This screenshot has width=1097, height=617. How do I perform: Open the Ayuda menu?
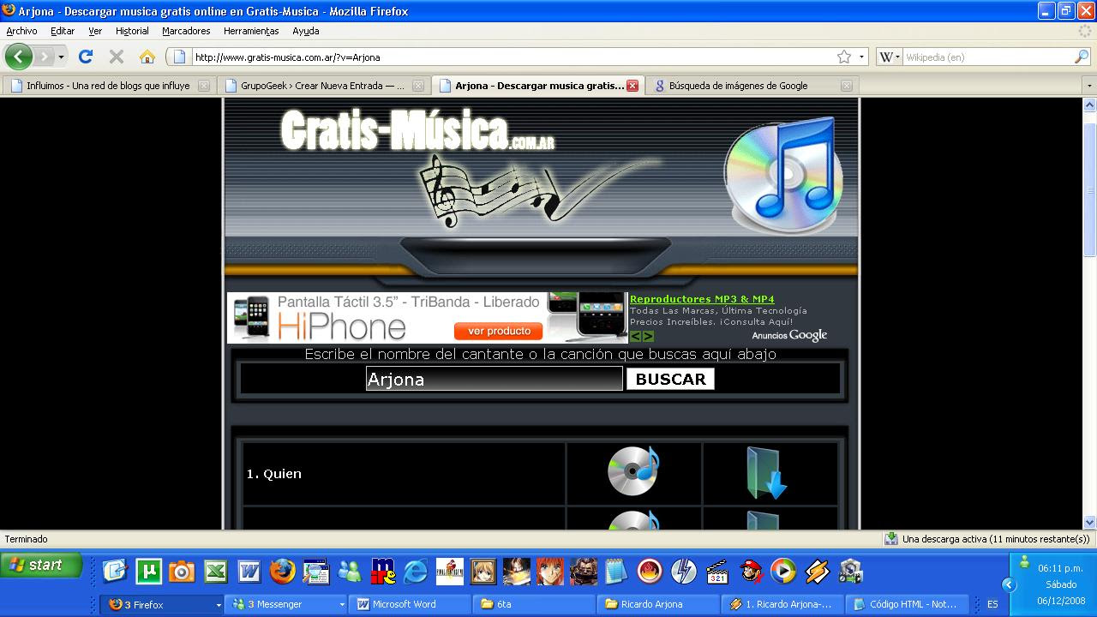point(306,31)
